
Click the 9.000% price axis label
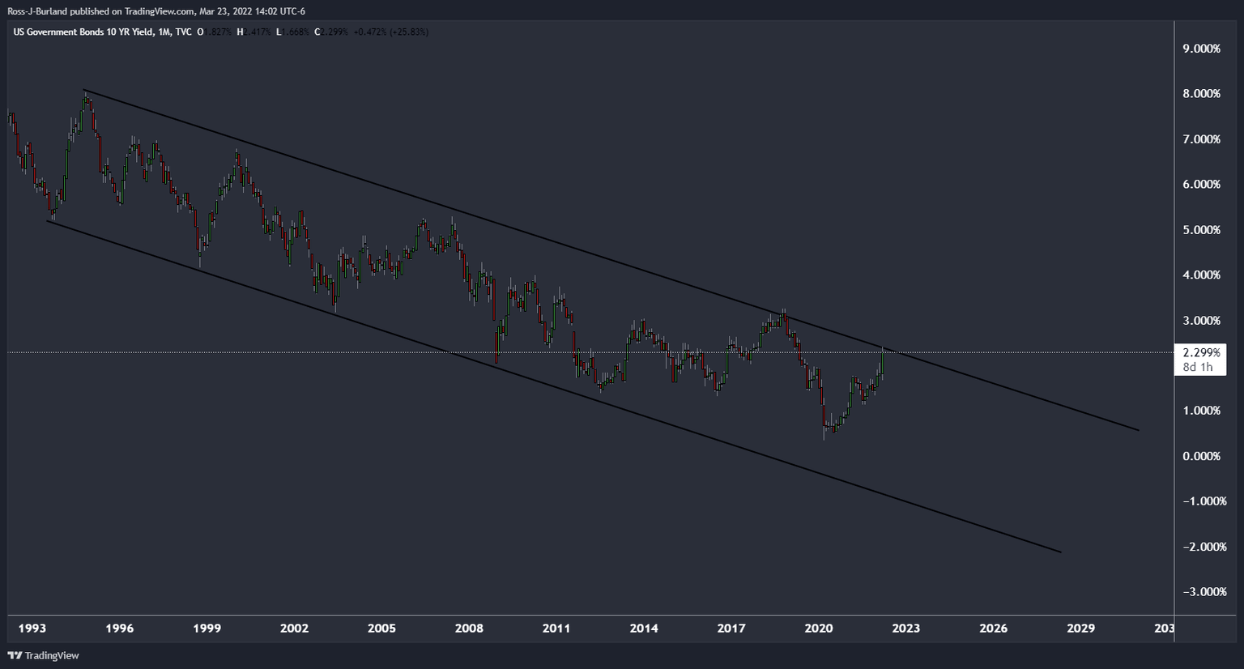coord(1201,49)
